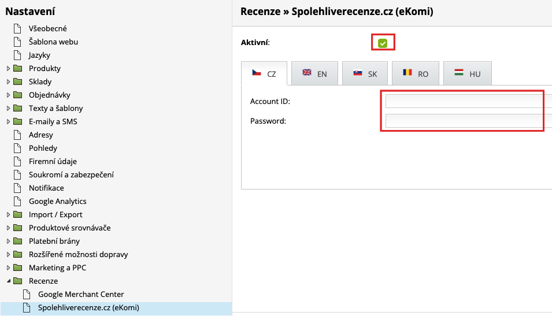The width and height of the screenshot is (552, 316).
Task: Select Pohledy in the settings tree
Action: [43, 148]
